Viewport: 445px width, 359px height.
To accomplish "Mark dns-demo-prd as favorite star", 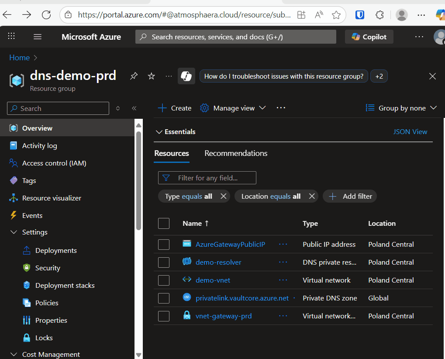I will click(x=151, y=76).
